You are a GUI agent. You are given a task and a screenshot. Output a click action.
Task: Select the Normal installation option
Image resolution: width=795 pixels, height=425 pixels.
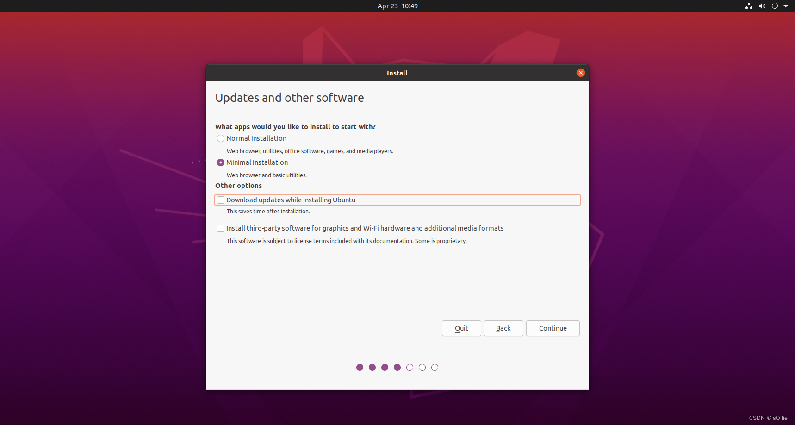pyautogui.click(x=221, y=138)
